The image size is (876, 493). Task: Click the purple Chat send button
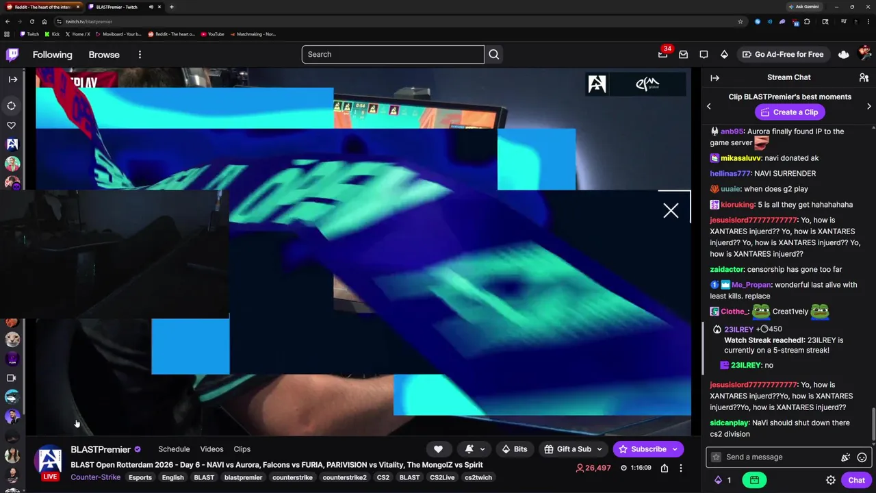(x=856, y=480)
